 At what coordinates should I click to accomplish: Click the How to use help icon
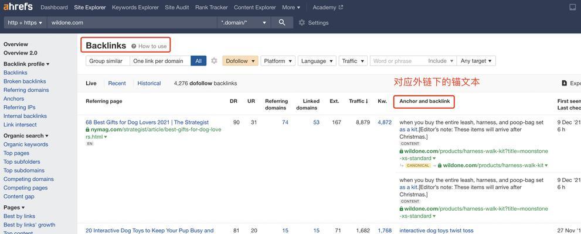coord(134,46)
